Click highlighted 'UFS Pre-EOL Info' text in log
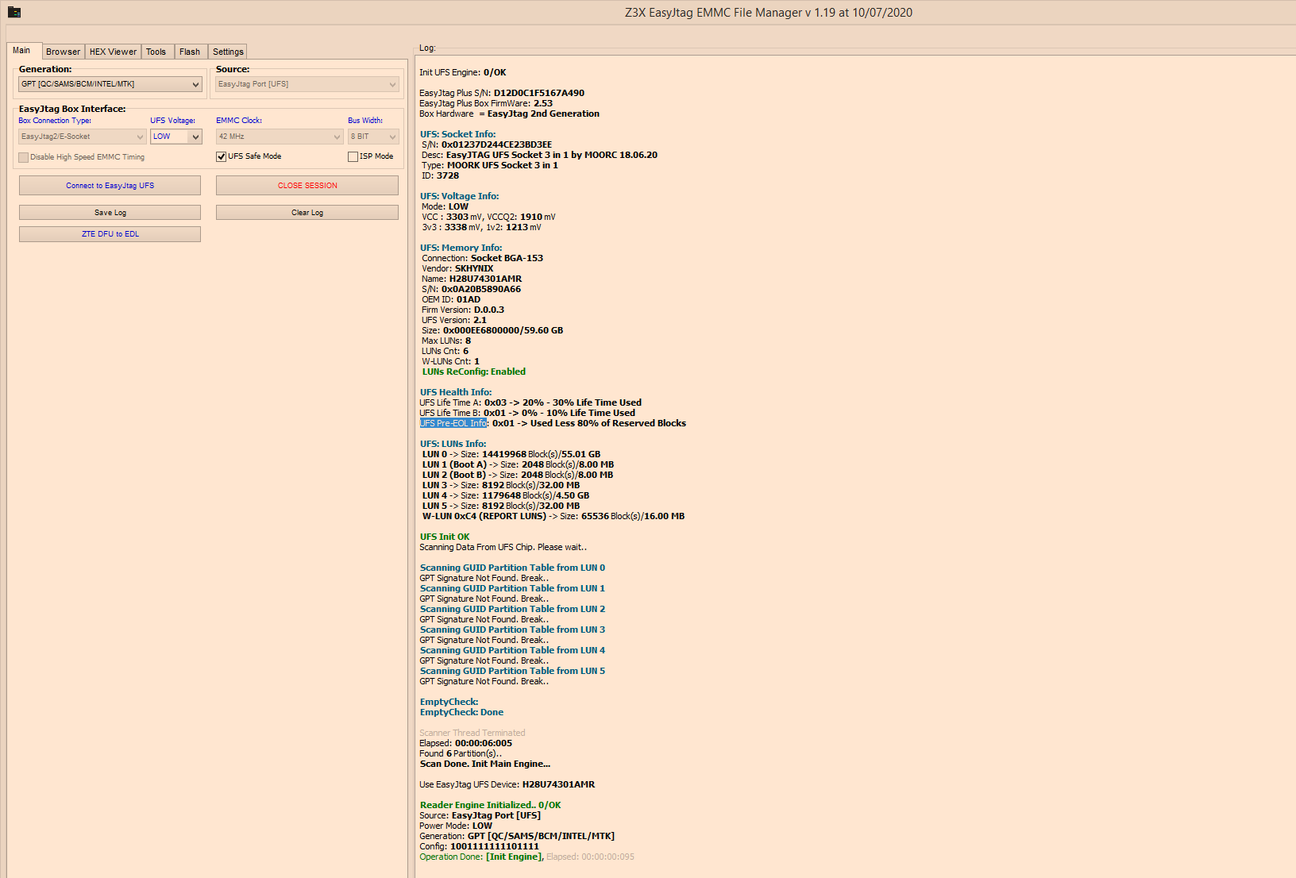 click(x=453, y=423)
